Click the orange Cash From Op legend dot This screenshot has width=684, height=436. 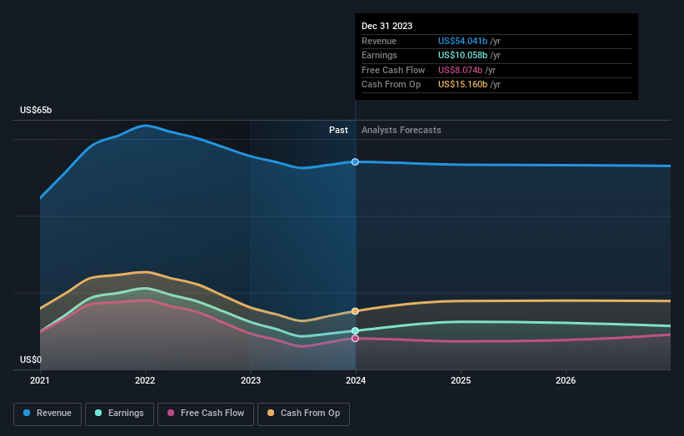point(271,413)
